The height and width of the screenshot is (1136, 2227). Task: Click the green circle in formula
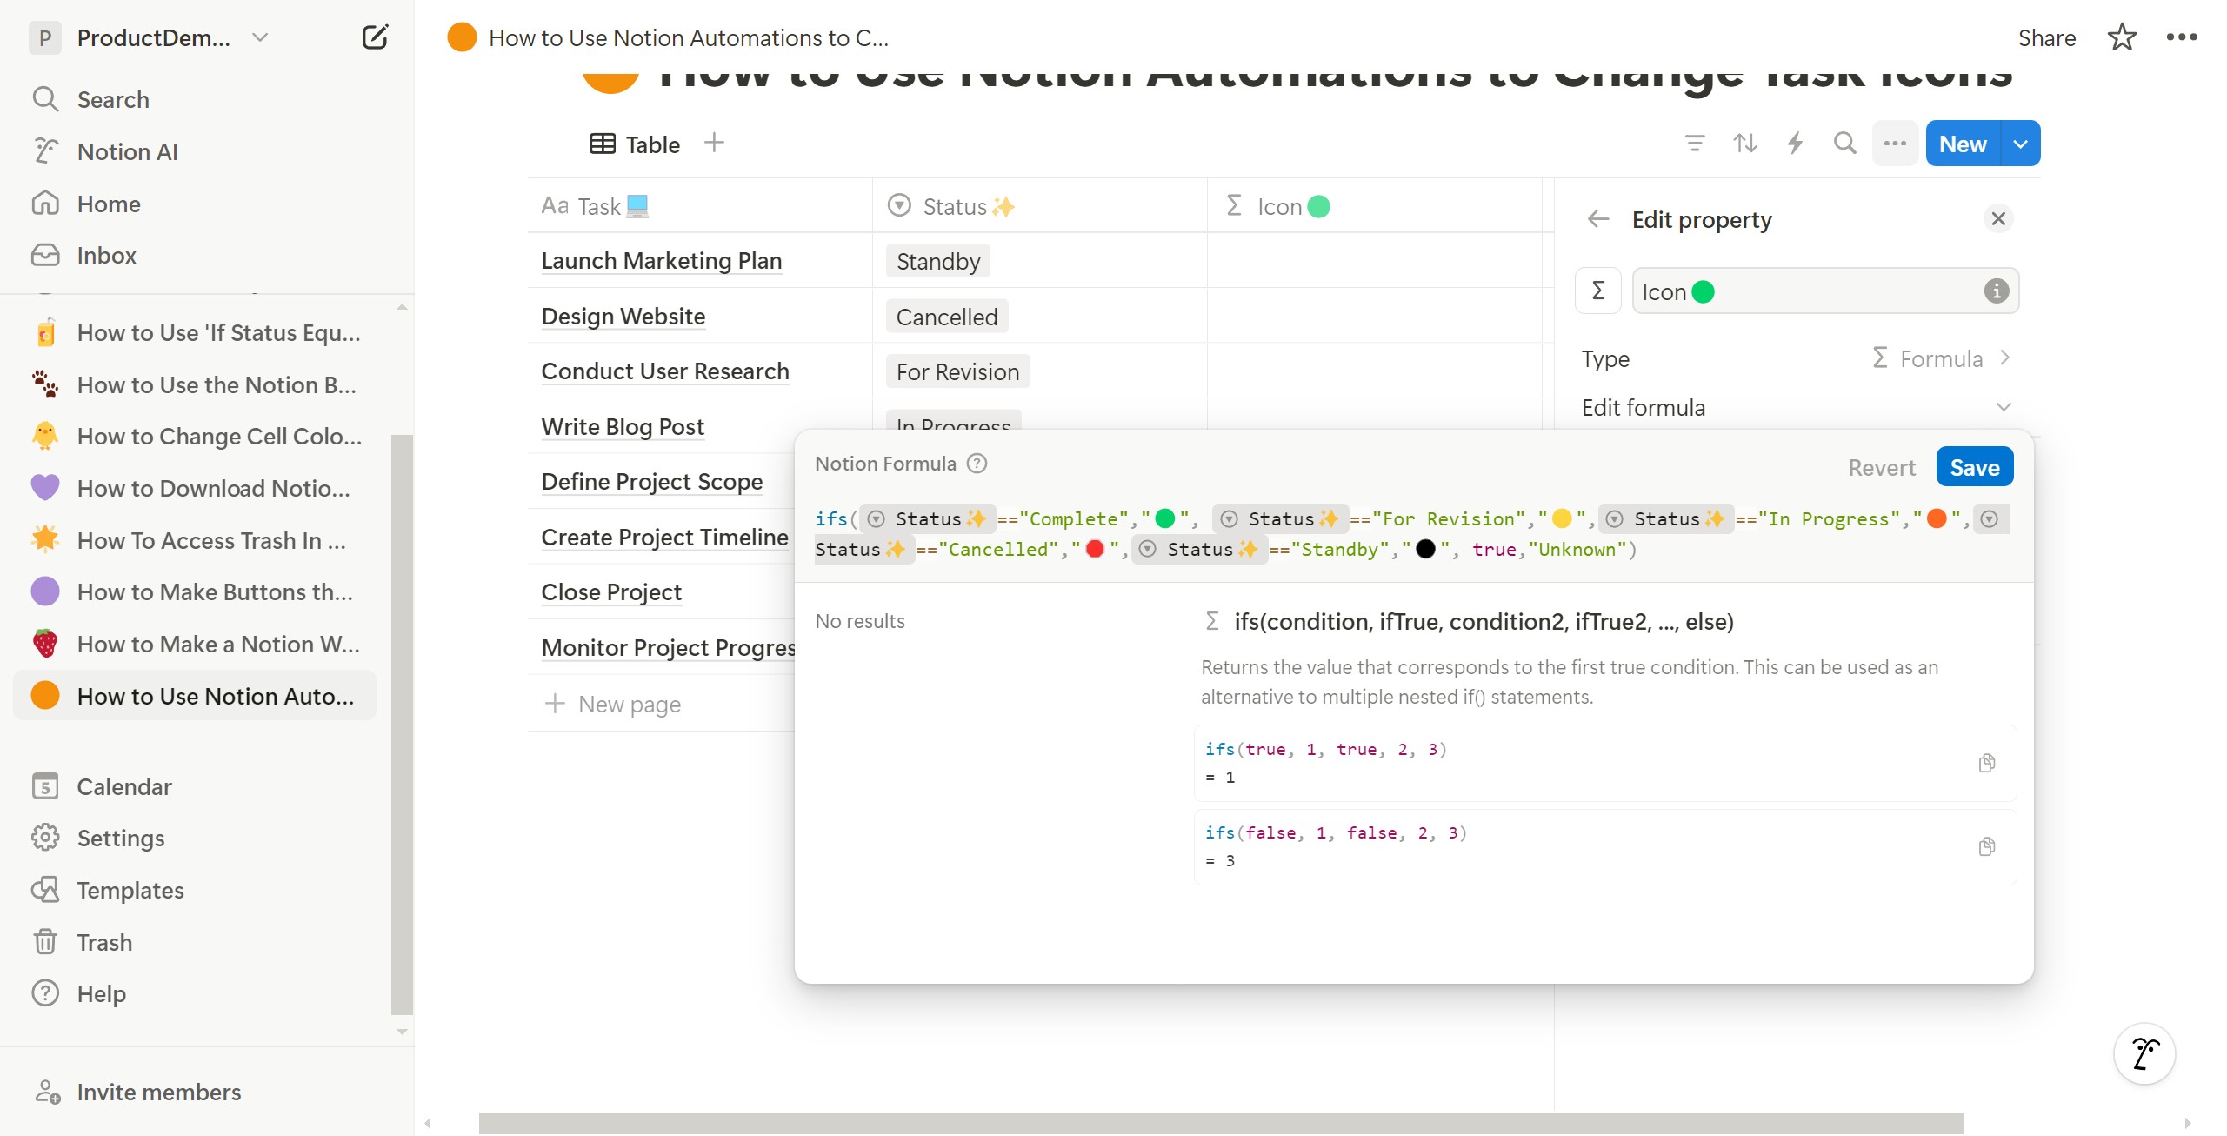(1165, 519)
